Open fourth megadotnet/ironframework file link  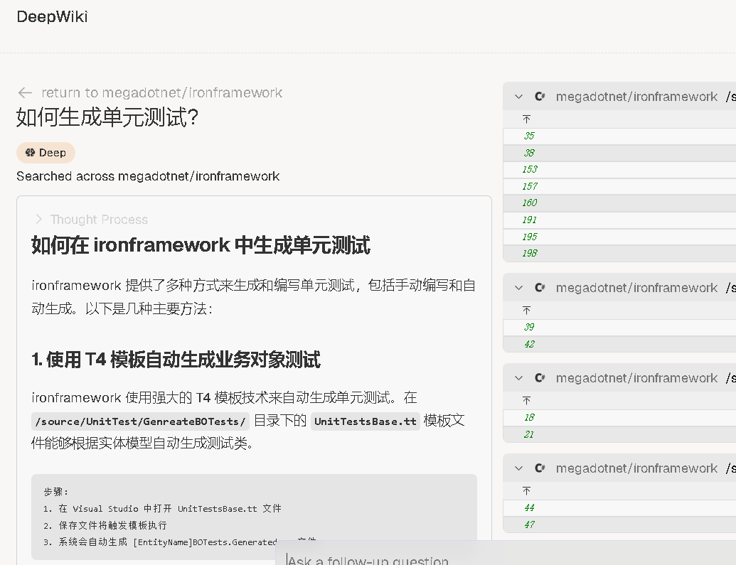coord(636,468)
